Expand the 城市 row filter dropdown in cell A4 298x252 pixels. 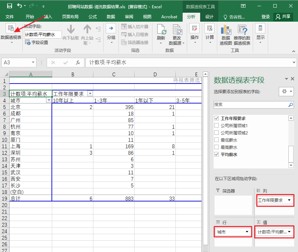click(x=49, y=100)
